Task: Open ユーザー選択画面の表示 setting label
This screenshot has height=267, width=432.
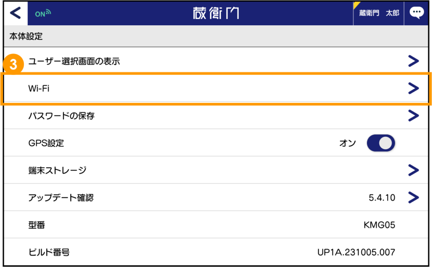Action: click(74, 61)
